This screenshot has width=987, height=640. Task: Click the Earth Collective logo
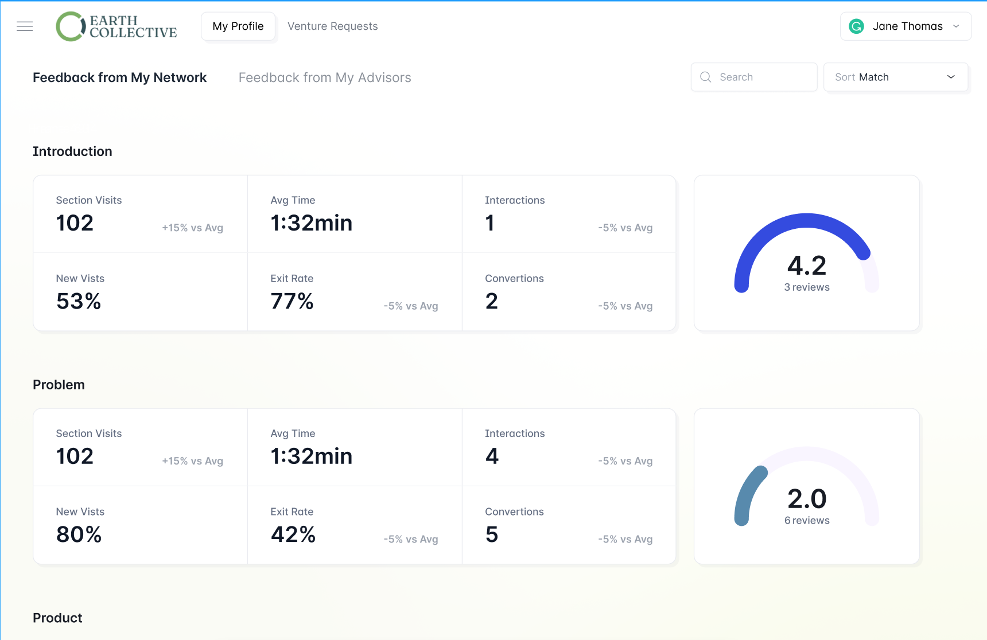(116, 26)
